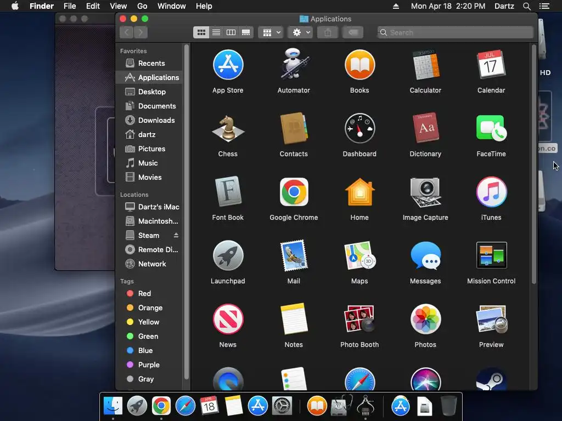Open Notification Center menu bar icon
Screen dimensions: 562x421
coord(544,6)
